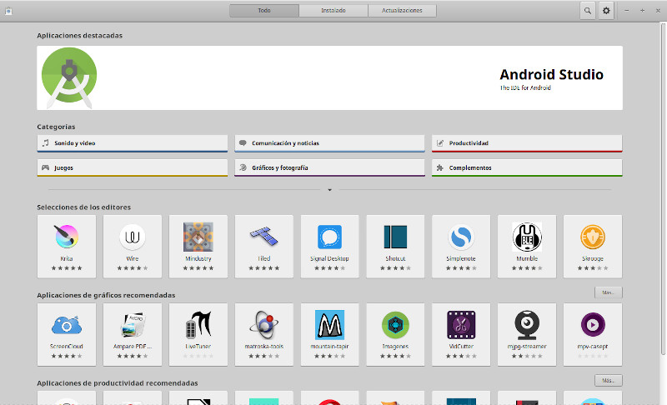The image size is (667, 405).
Task: Open the mjpg-streamer app tile
Action: [527, 334]
